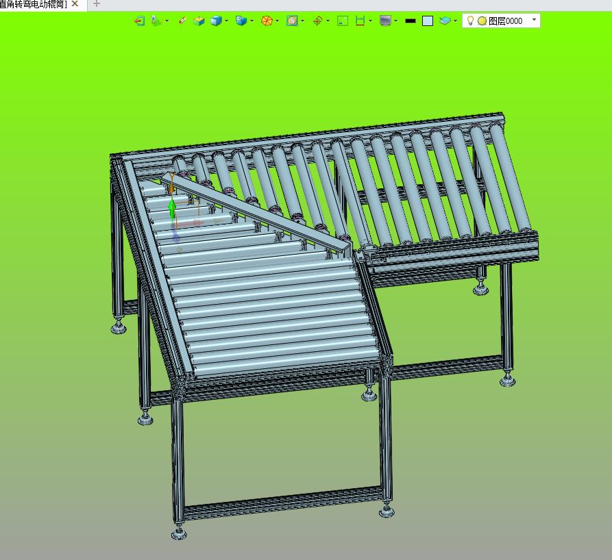Click the framed view zoom icon
The width and height of the screenshot is (612, 560).
(x=292, y=21)
